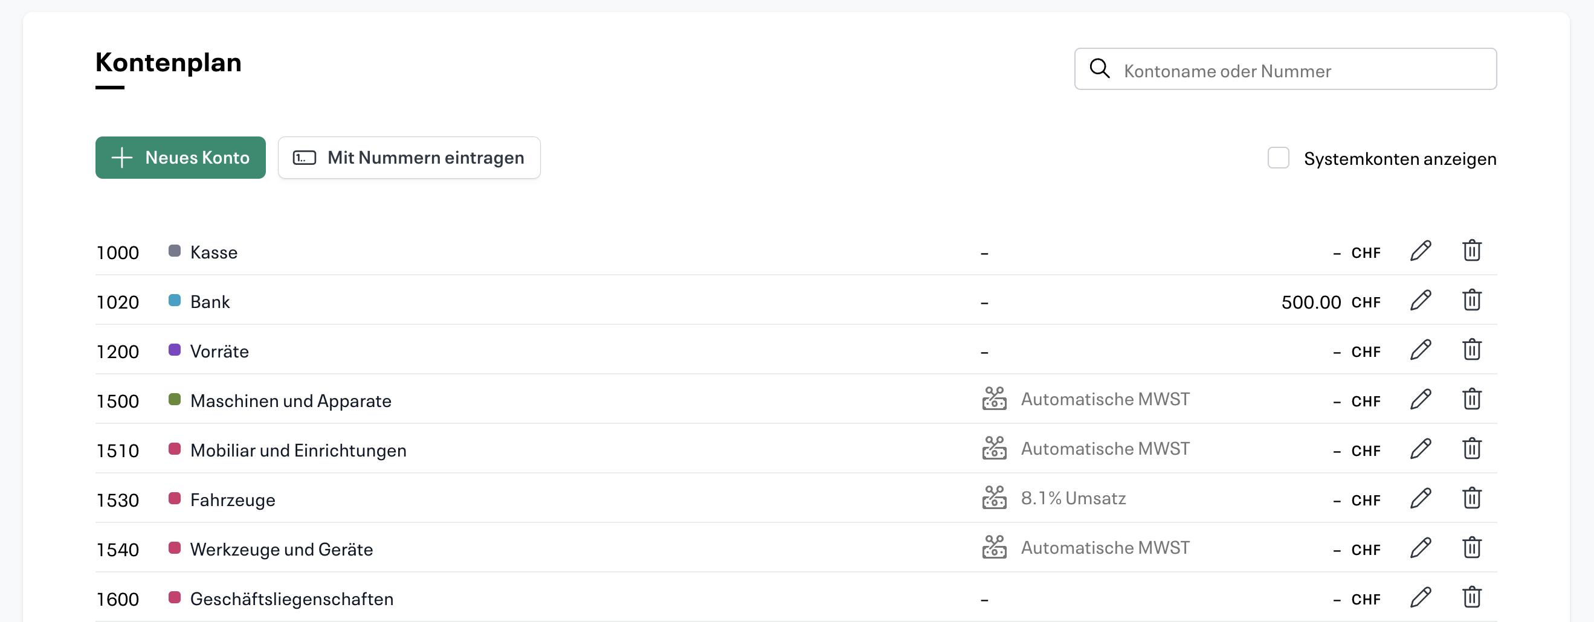Click the pencil edit icon for Kasse
Viewport: 1594px width, 622px height.
pyautogui.click(x=1420, y=251)
